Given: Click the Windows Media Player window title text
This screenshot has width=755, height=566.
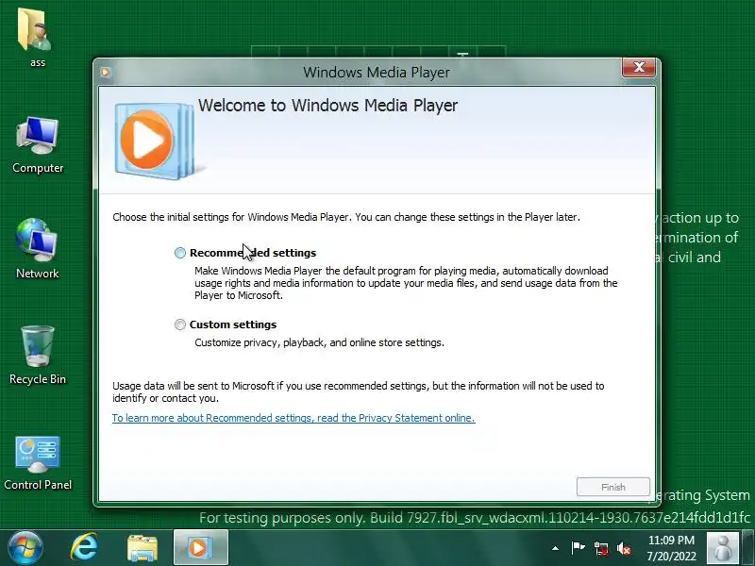Looking at the screenshot, I should pyautogui.click(x=377, y=73).
